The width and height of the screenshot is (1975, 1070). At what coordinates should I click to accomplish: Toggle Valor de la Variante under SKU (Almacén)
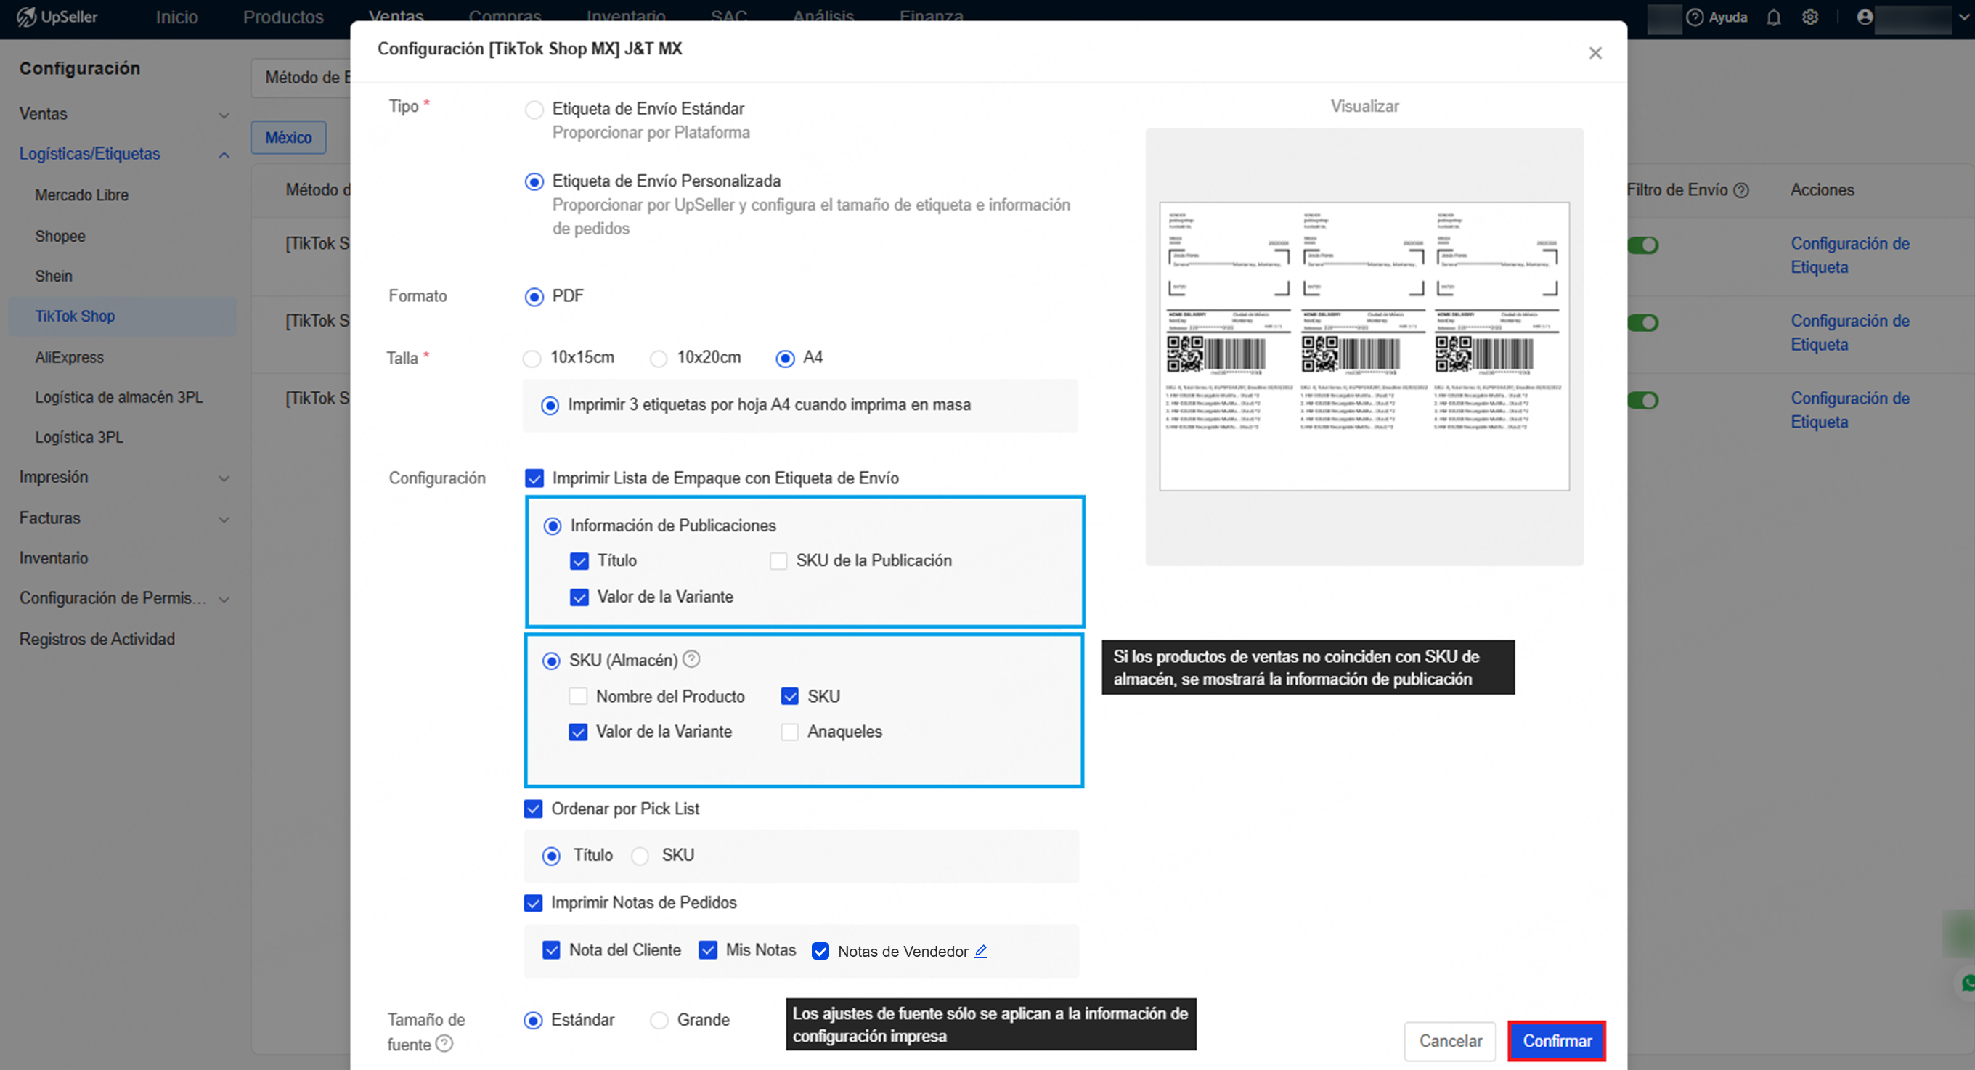click(578, 732)
